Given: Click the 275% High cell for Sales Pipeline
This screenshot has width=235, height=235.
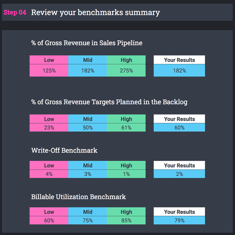Looking at the screenshot, I should click(126, 70).
